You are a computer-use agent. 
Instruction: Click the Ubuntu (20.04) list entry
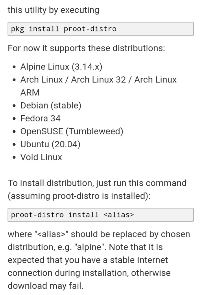click(x=50, y=144)
